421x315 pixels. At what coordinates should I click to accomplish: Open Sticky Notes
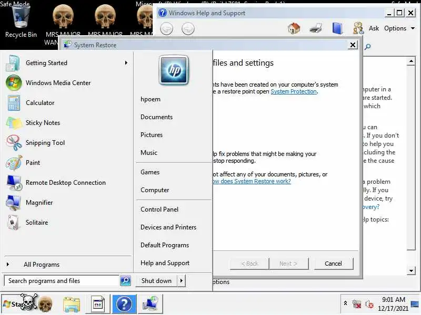[67, 123]
